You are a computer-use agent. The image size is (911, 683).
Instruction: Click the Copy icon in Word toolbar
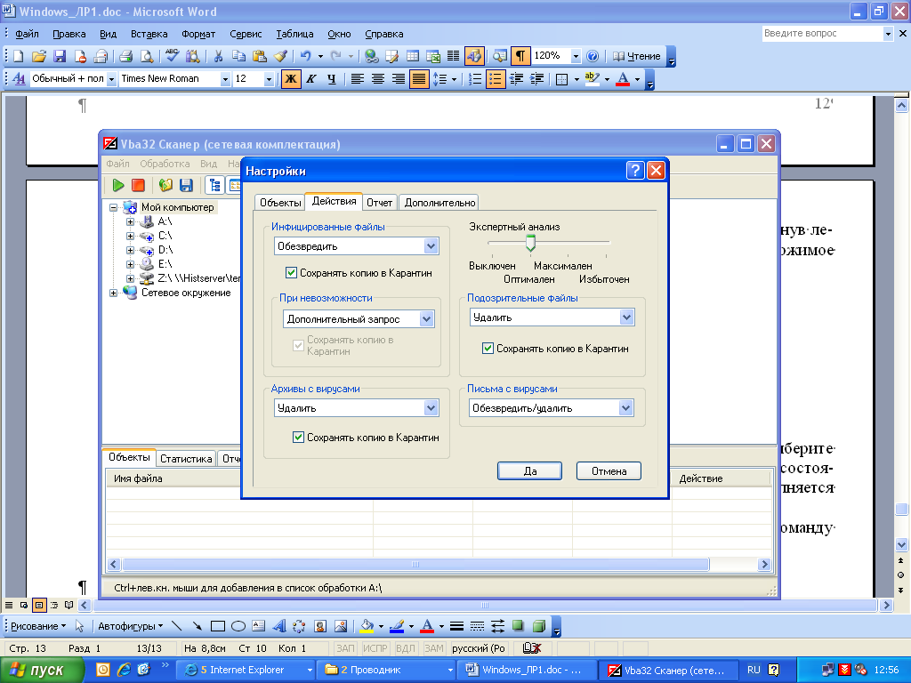tap(238, 56)
